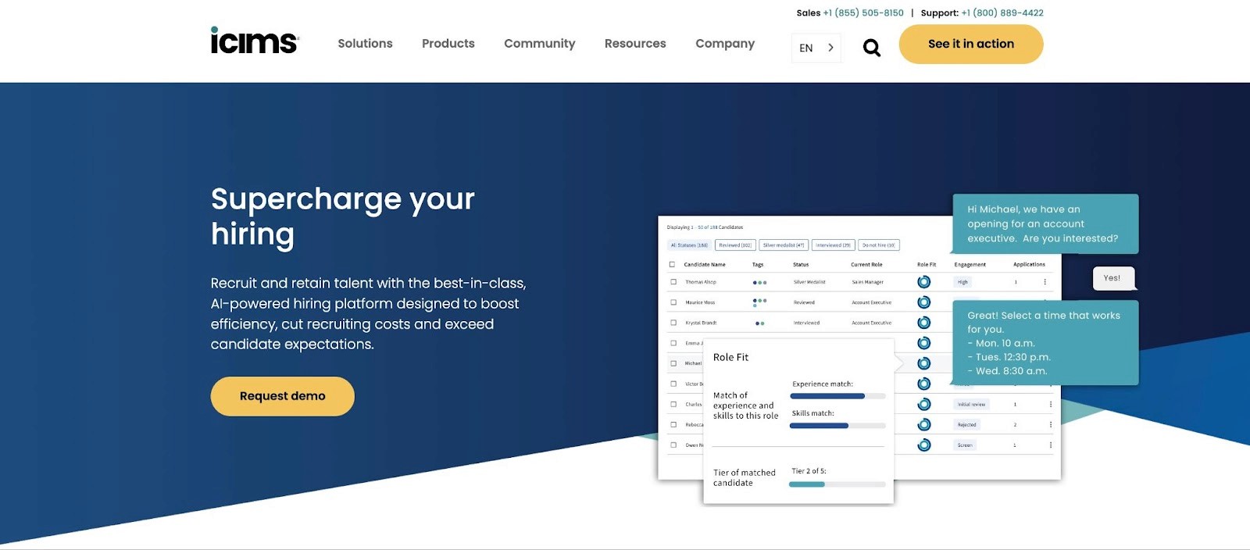
Task: Click tag dots for Maurice Moss
Action: point(759,302)
